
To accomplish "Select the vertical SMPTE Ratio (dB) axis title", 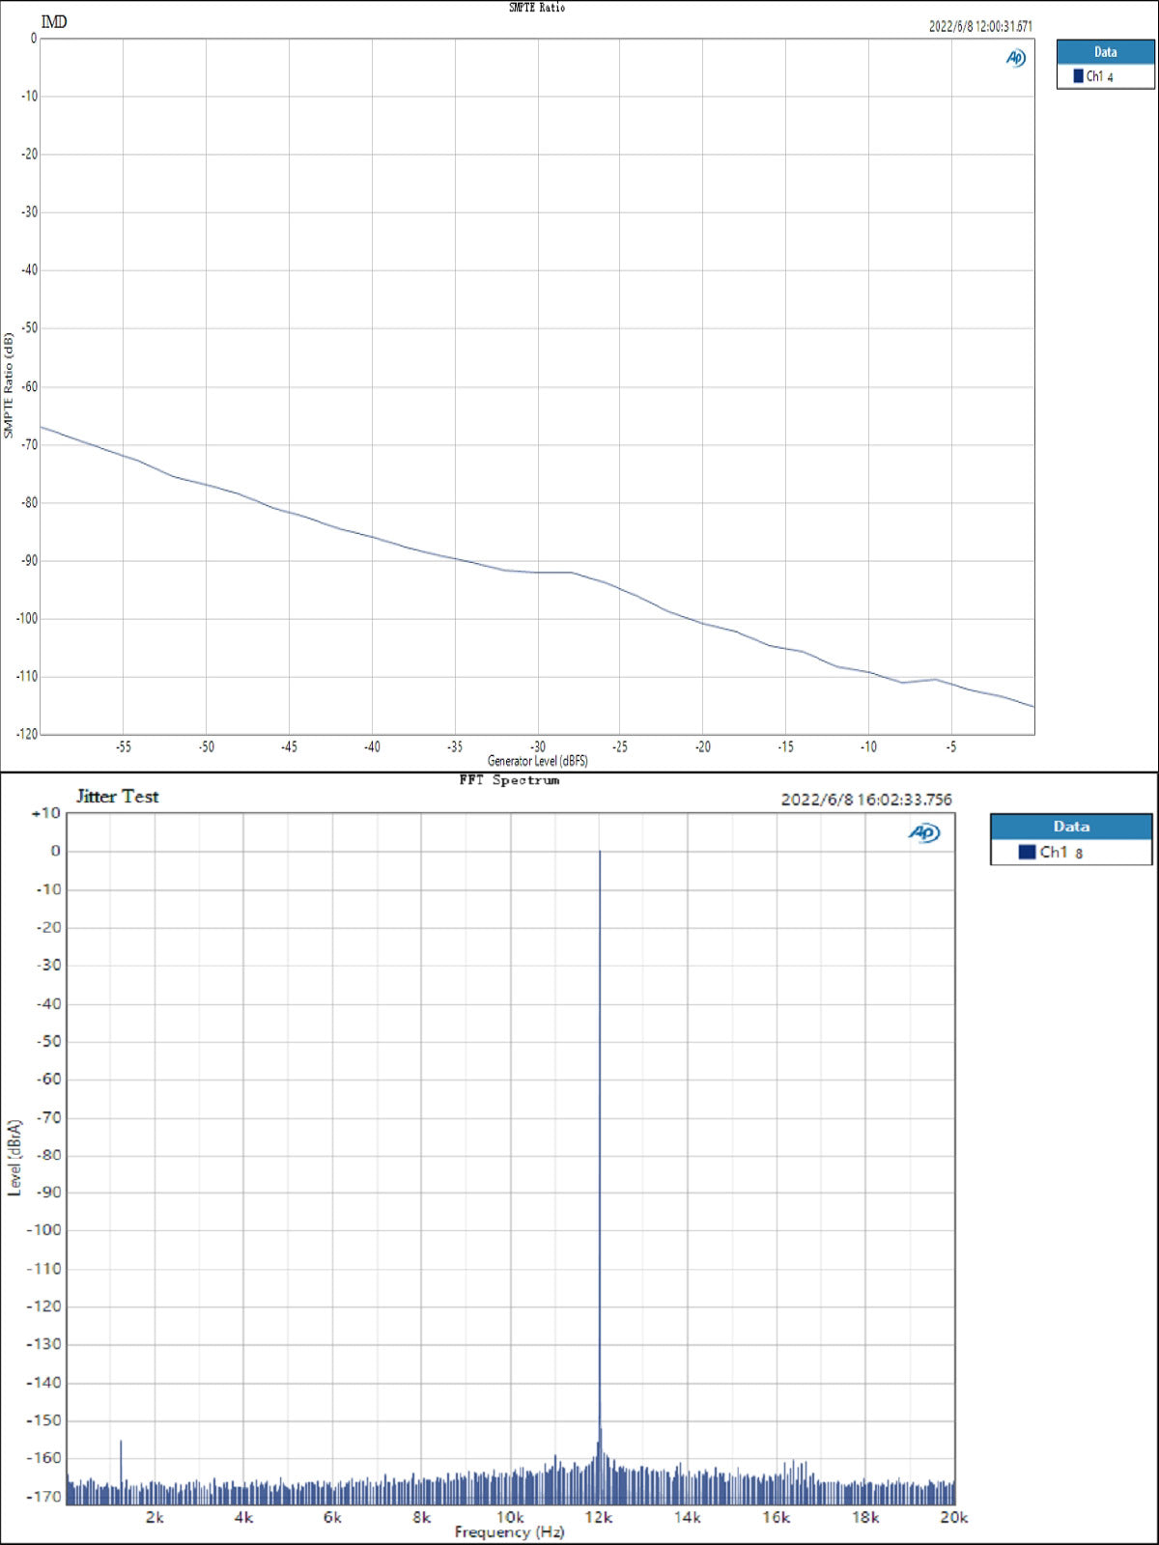I will 9,386.
